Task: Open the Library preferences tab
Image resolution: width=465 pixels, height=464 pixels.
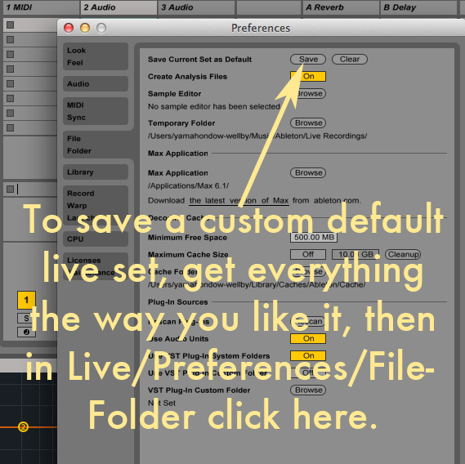Action: pos(96,172)
